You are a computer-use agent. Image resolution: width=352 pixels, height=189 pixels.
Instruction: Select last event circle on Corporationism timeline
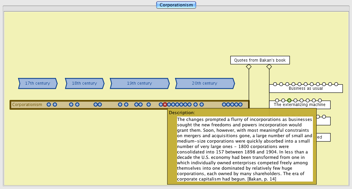pos(240,105)
